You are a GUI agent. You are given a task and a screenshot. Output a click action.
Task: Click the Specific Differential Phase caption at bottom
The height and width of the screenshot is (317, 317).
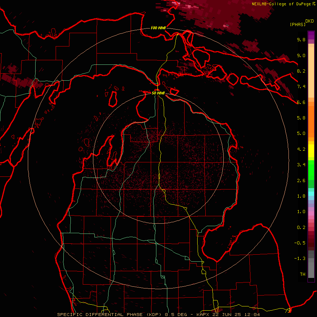coord(158,315)
